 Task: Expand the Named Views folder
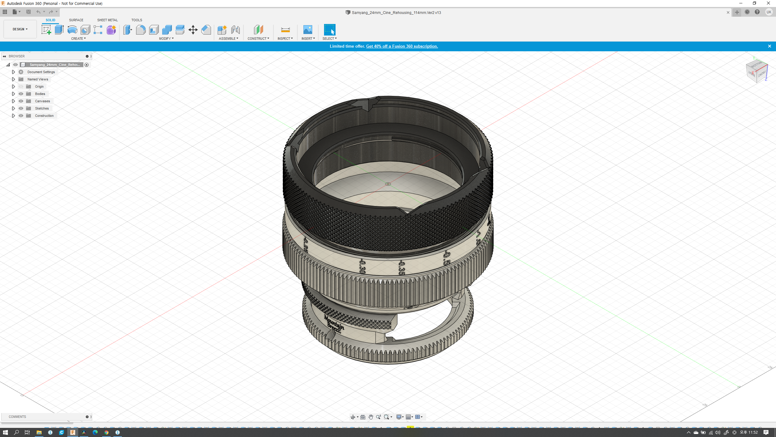13,79
